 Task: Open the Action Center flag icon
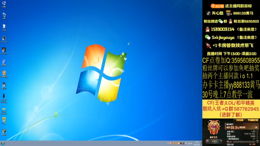tap(186, 143)
